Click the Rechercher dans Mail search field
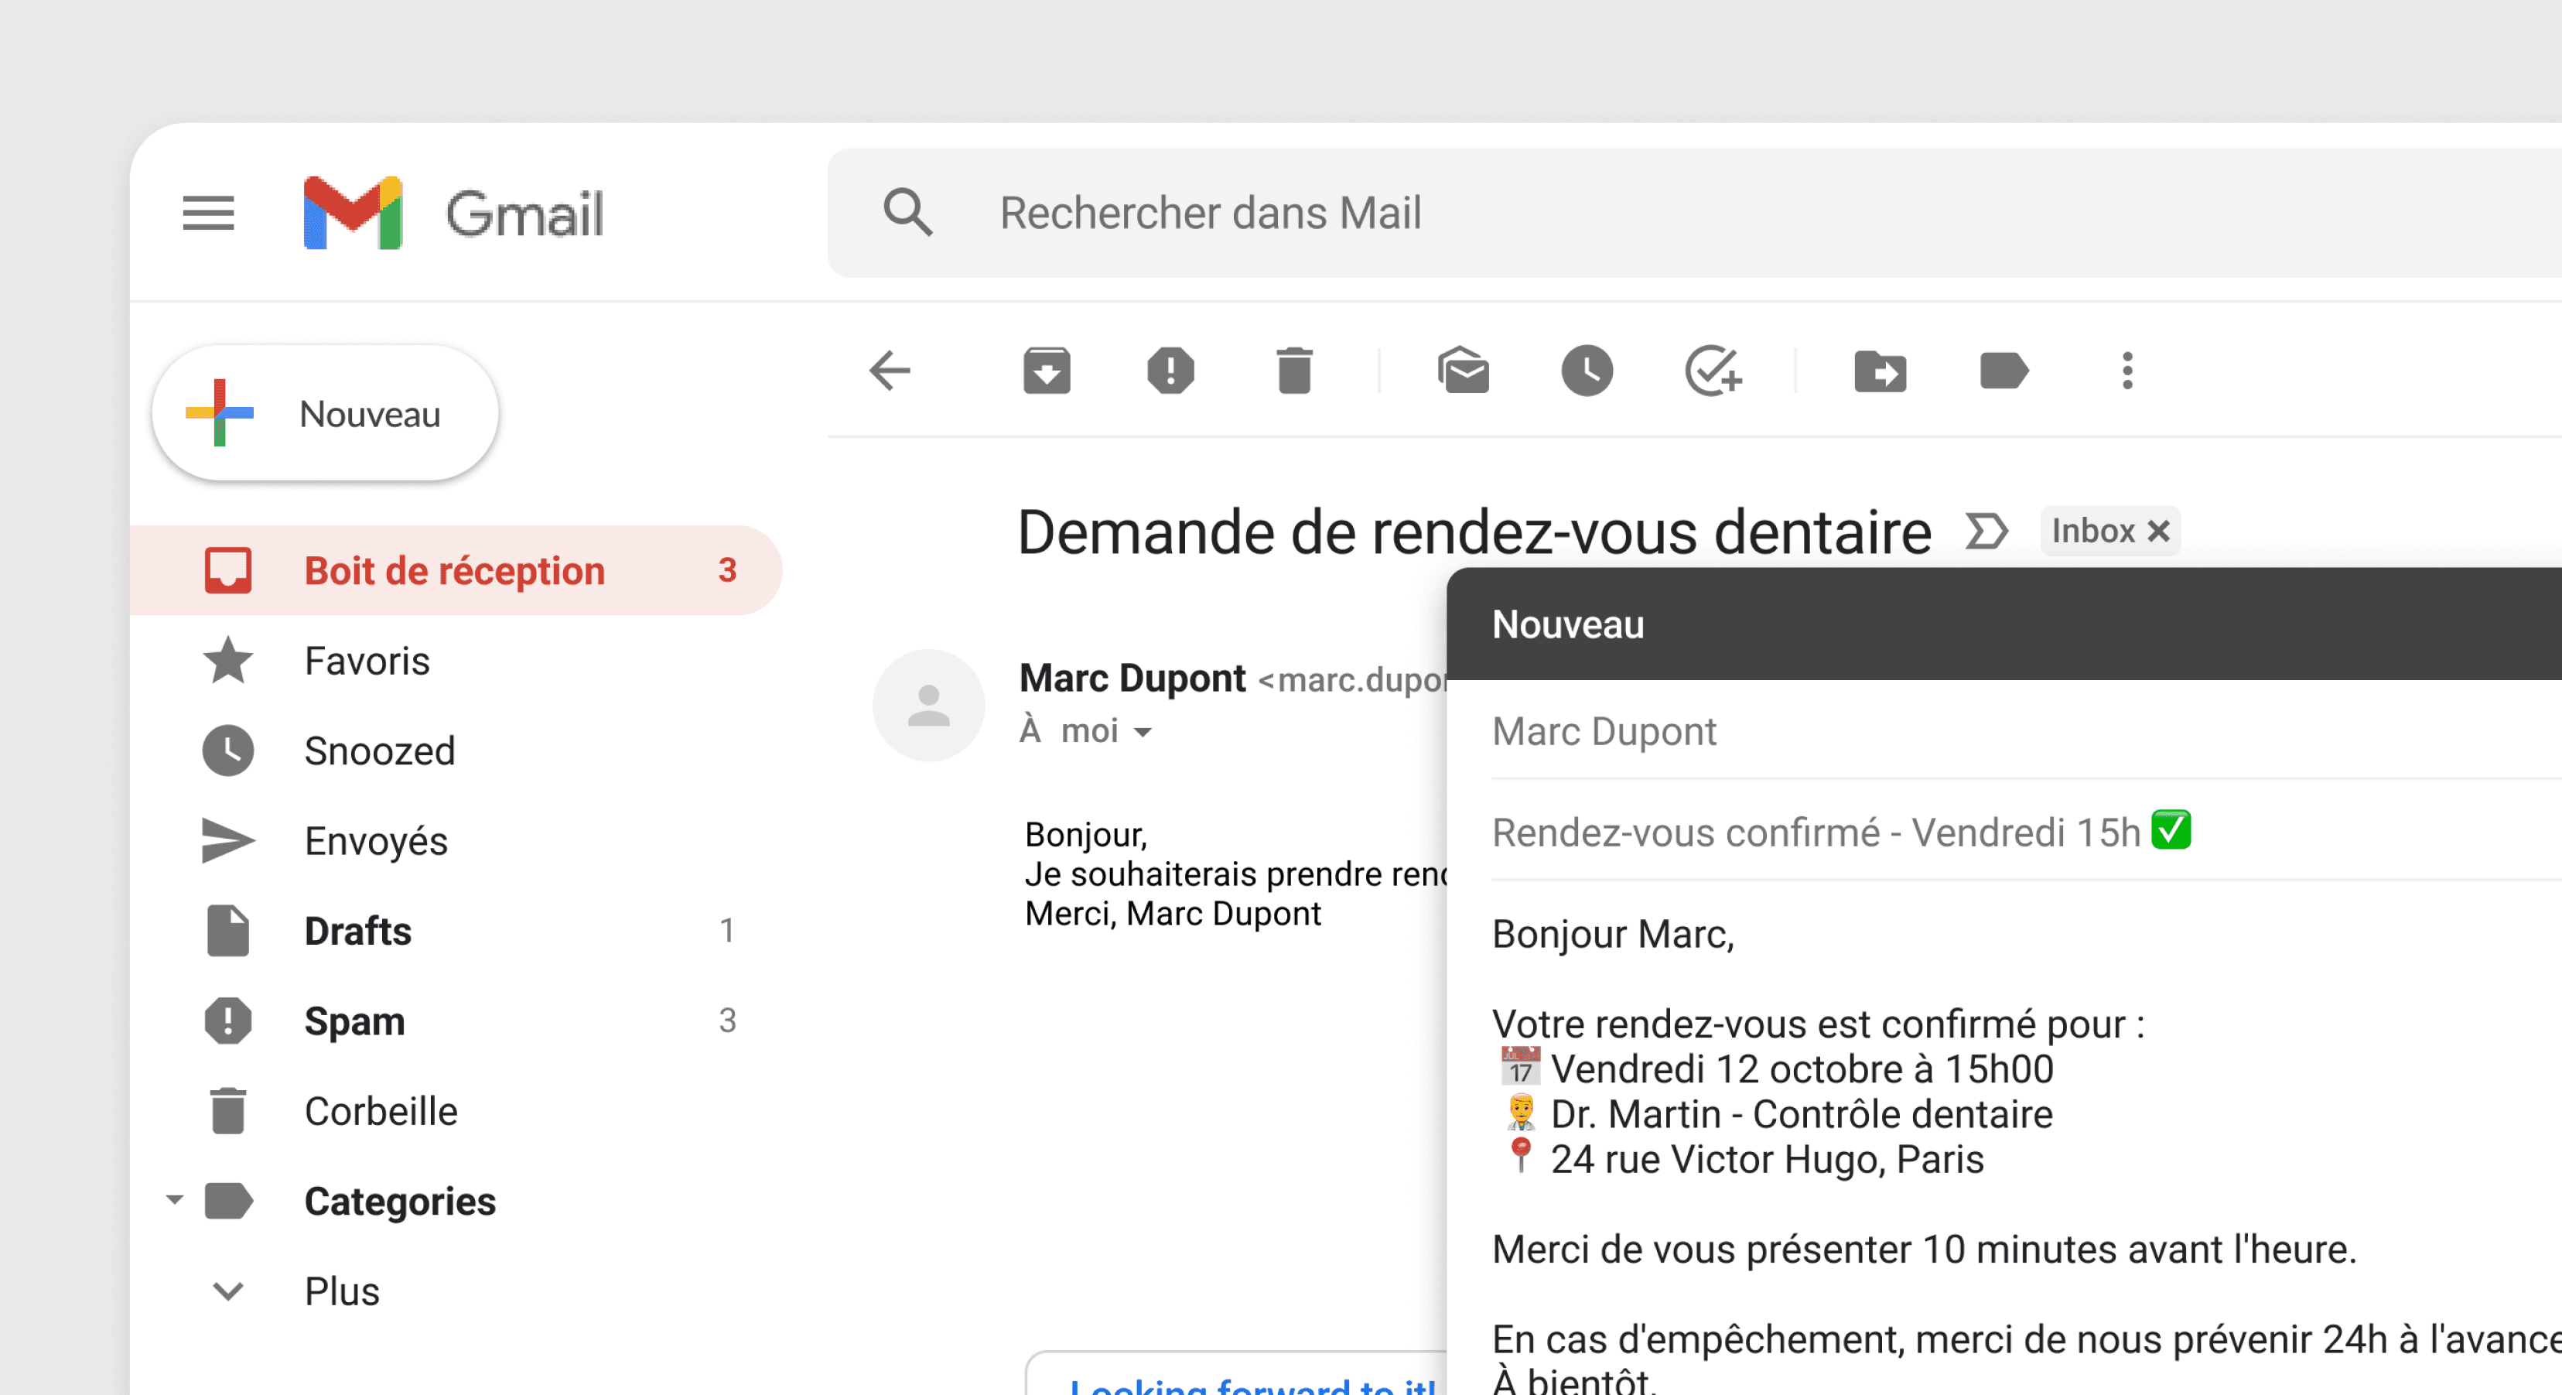 pos(1695,213)
